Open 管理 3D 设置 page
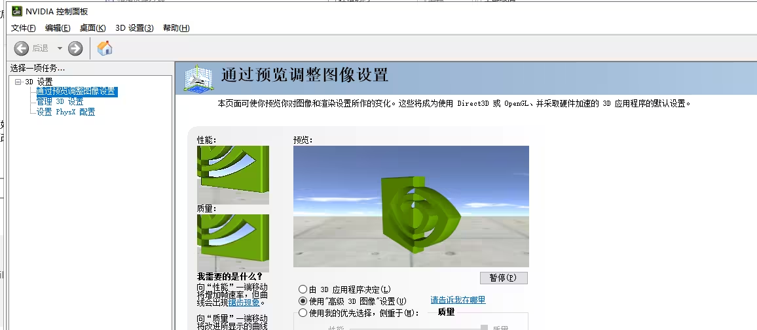This screenshot has width=757, height=330. click(60, 102)
